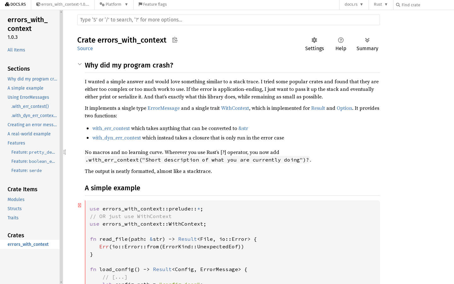Open the Feature flags page
Screen dimensions: 454x284
click(153, 4)
